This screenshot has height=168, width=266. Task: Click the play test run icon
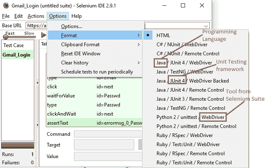pyautogui.click(x=44, y=35)
